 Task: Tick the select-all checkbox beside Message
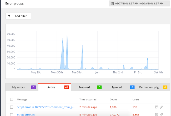coord(12,99)
